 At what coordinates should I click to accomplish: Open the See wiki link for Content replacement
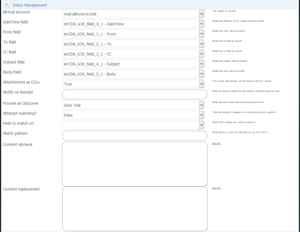(x=216, y=188)
